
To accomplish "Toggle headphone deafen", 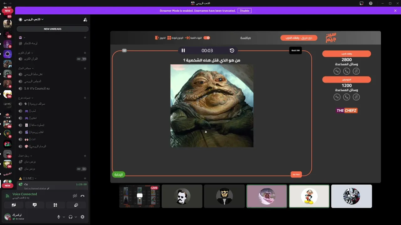I will [x=70, y=217].
